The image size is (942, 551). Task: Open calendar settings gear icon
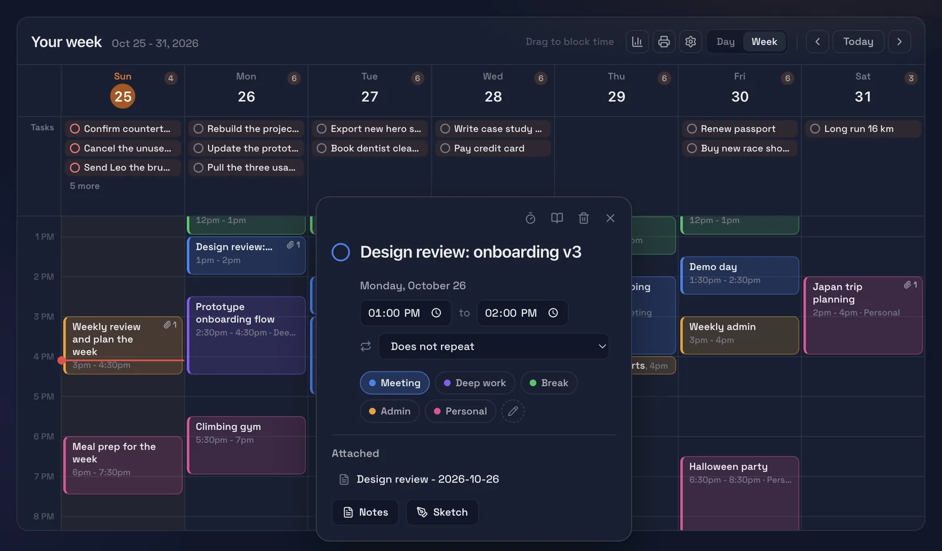(x=691, y=42)
